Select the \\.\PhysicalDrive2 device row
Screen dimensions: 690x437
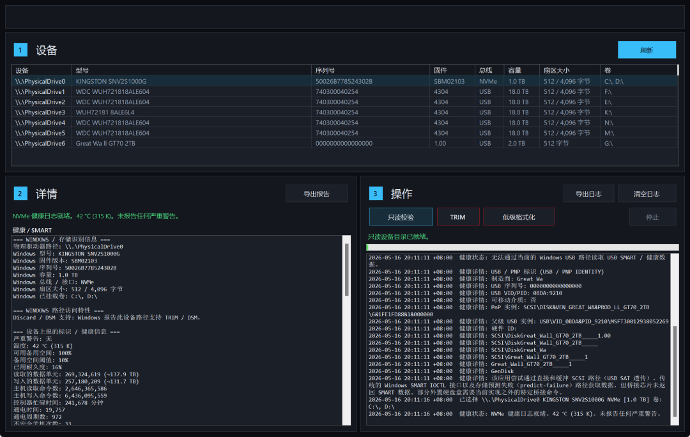pos(344,102)
